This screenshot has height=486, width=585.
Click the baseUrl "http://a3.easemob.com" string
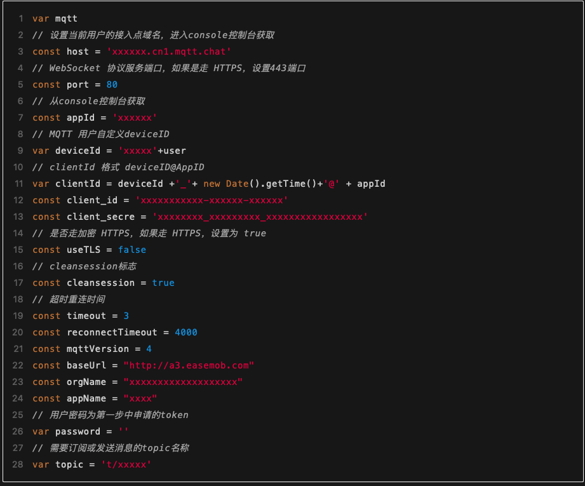coord(189,365)
